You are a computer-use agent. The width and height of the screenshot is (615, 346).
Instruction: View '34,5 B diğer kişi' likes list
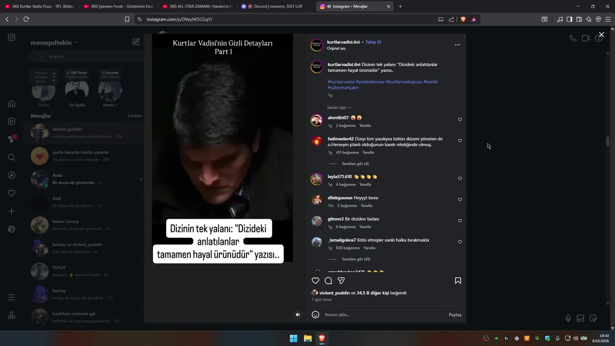coord(373,293)
